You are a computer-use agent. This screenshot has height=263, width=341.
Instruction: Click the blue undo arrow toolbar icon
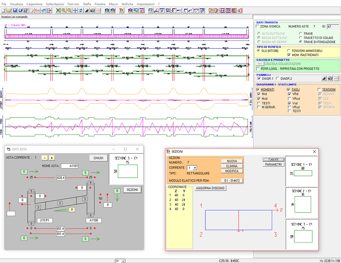[43, 10]
